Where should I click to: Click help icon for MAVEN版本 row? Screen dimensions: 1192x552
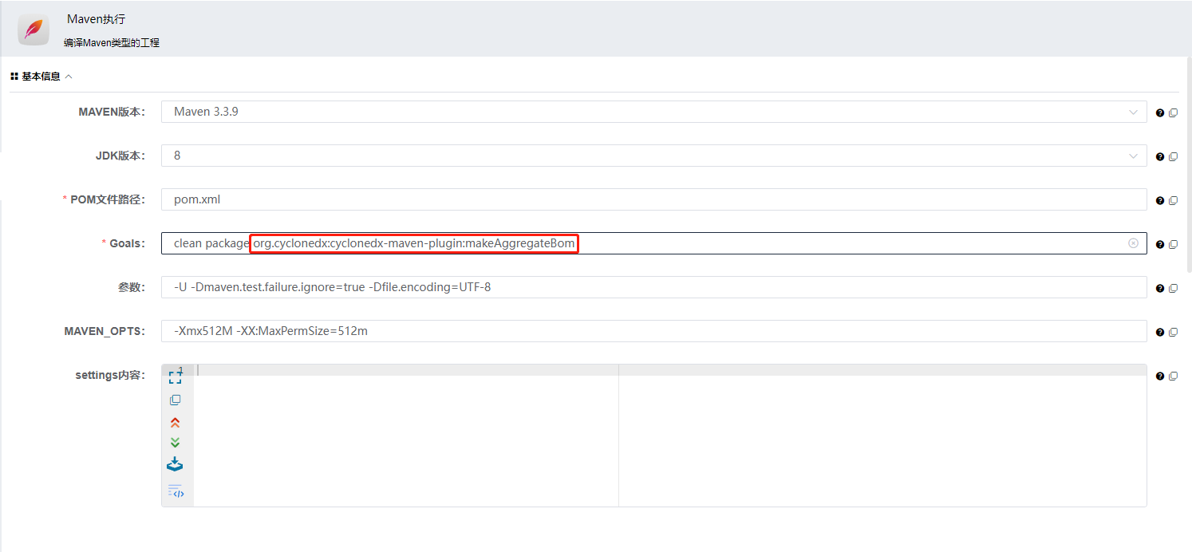pyautogui.click(x=1160, y=113)
